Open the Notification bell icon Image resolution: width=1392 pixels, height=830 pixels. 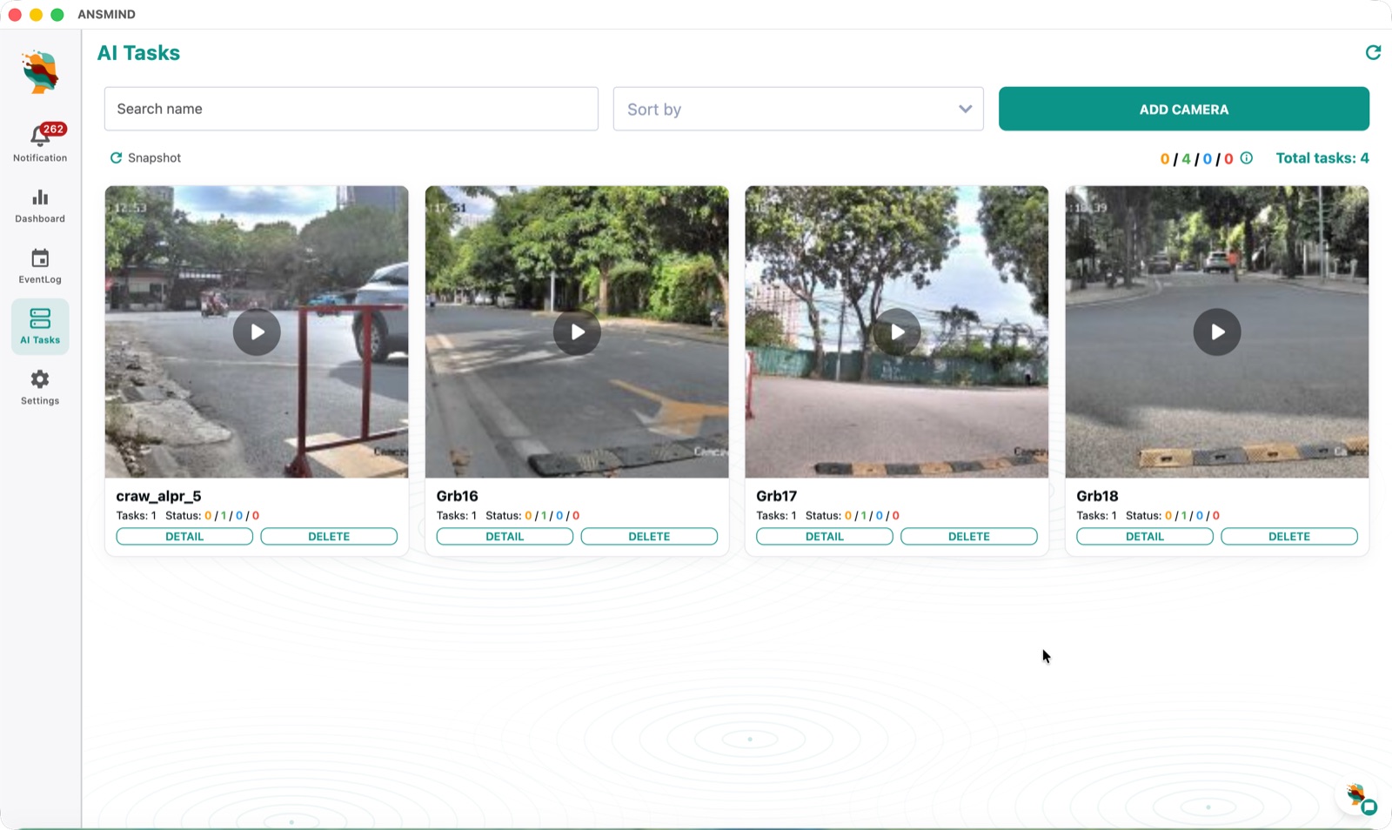tap(40, 136)
